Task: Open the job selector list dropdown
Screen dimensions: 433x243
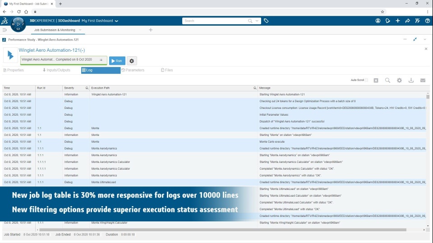Action: click(101, 59)
